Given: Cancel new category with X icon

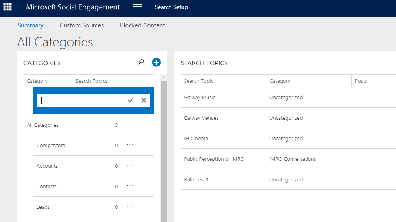Looking at the screenshot, I should pyautogui.click(x=144, y=100).
